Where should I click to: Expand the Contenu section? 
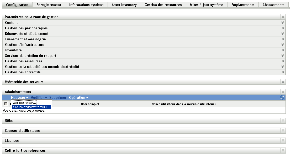click(x=283, y=23)
